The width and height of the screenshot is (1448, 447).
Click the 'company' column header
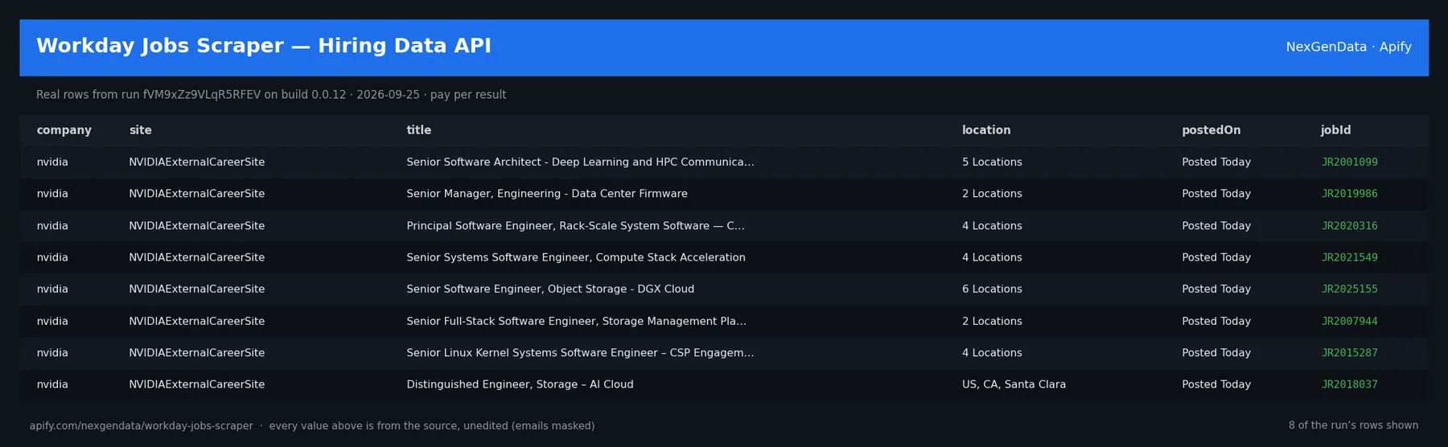point(64,130)
